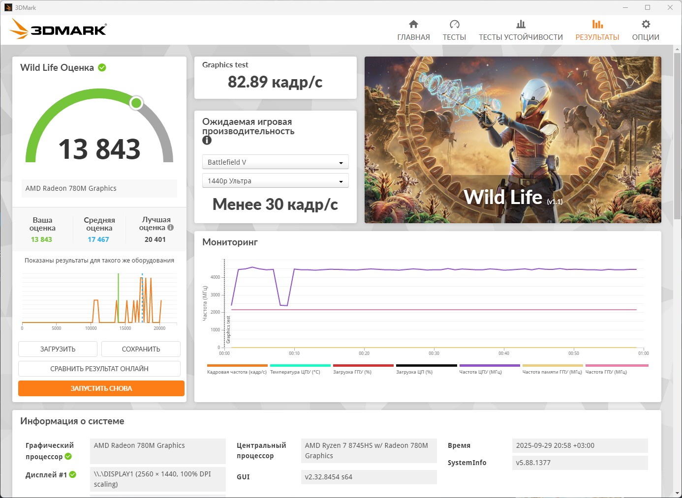This screenshot has width=682, height=498.
Task: Click the AMD Ryzen 7 8745HS processor field
Action: point(369,451)
